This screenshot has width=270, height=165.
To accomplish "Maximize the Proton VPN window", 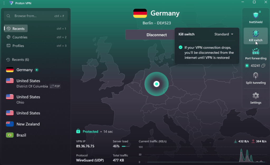I will [254, 2].
